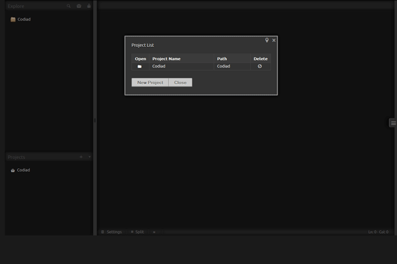Close the Project List dialog with X icon
Image resolution: width=397 pixels, height=264 pixels.
[x=274, y=40]
